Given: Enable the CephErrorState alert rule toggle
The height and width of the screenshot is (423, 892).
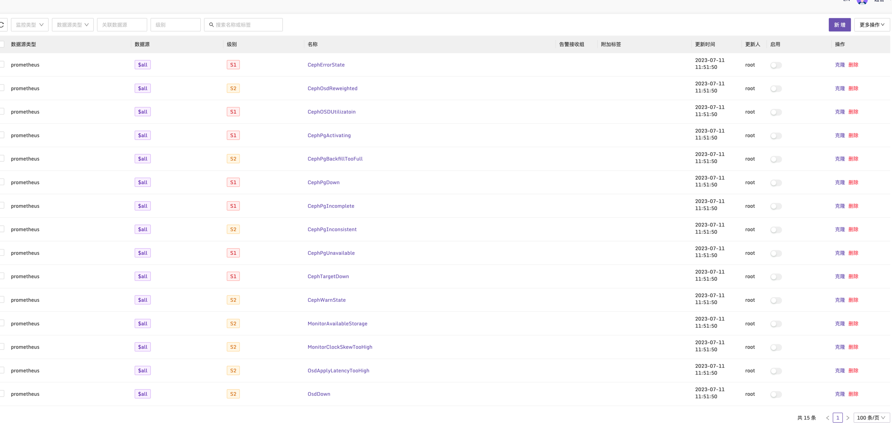Looking at the screenshot, I should click(776, 65).
